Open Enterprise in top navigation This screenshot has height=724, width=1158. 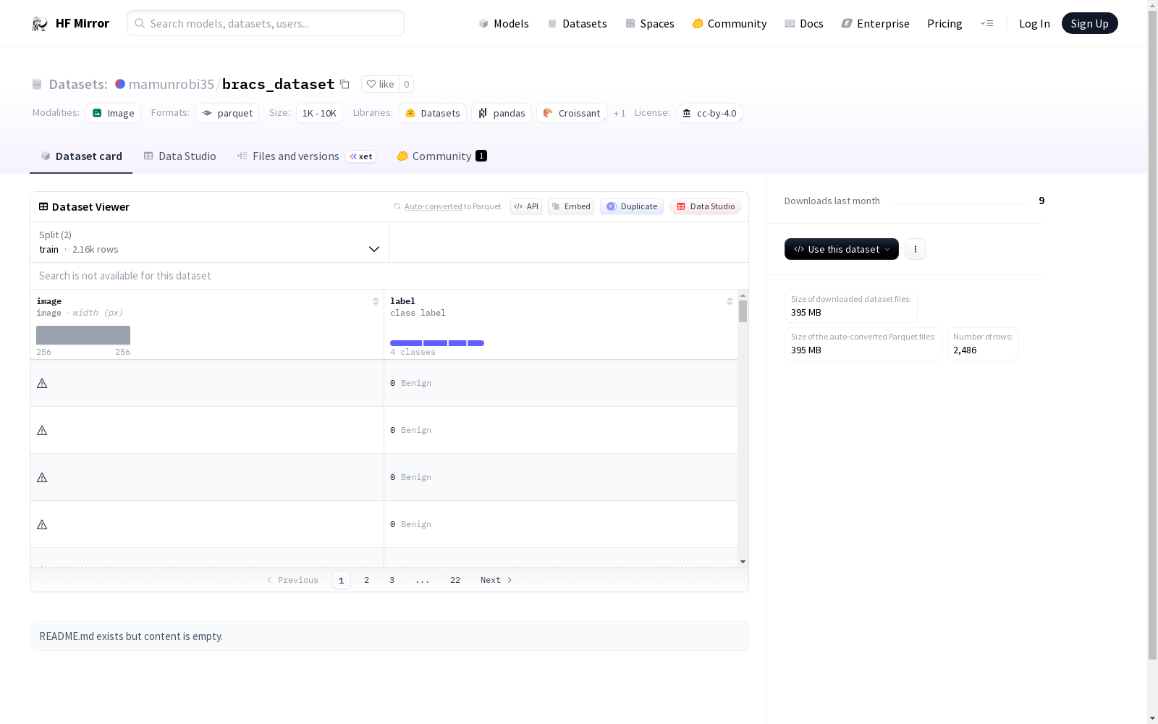point(876,24)
